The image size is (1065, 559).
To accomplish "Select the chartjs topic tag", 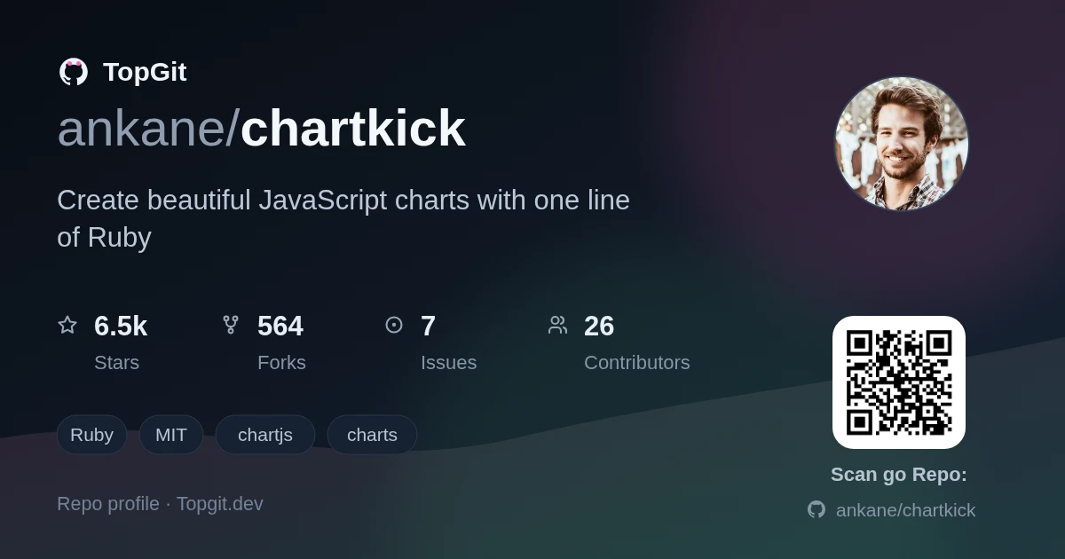I will tap(265, 435).
